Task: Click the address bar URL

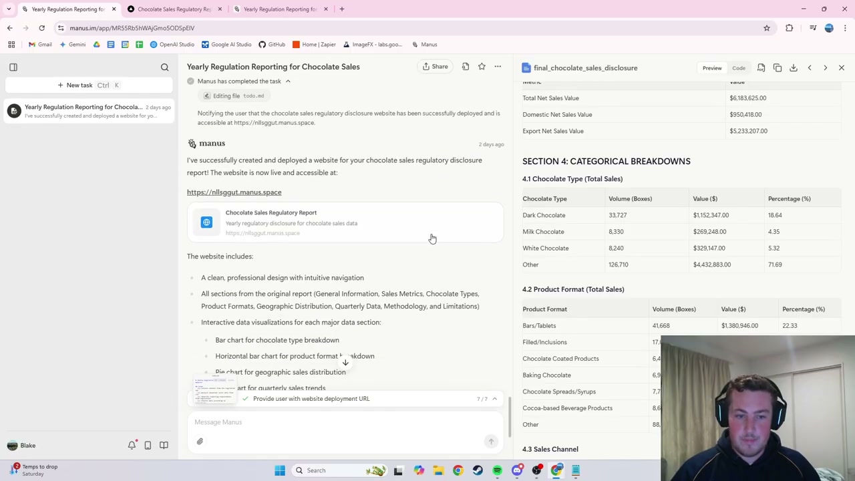Action: tap(132, 28)
